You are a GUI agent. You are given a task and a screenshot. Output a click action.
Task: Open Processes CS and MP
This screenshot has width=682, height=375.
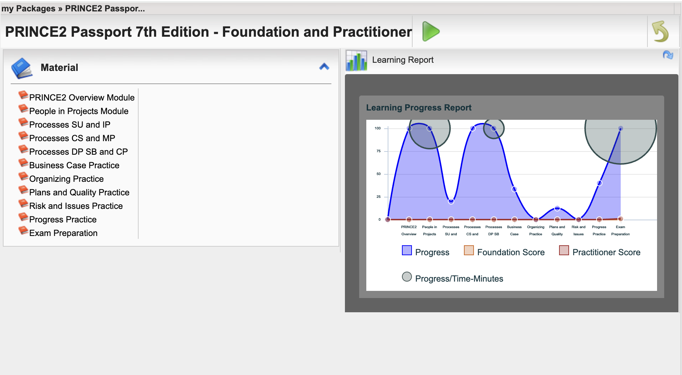[72, 138]
